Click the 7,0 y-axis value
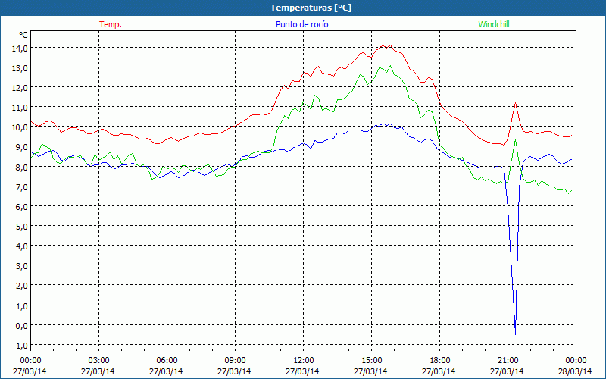This screenshot has height=379, width=606. [22, 186]
